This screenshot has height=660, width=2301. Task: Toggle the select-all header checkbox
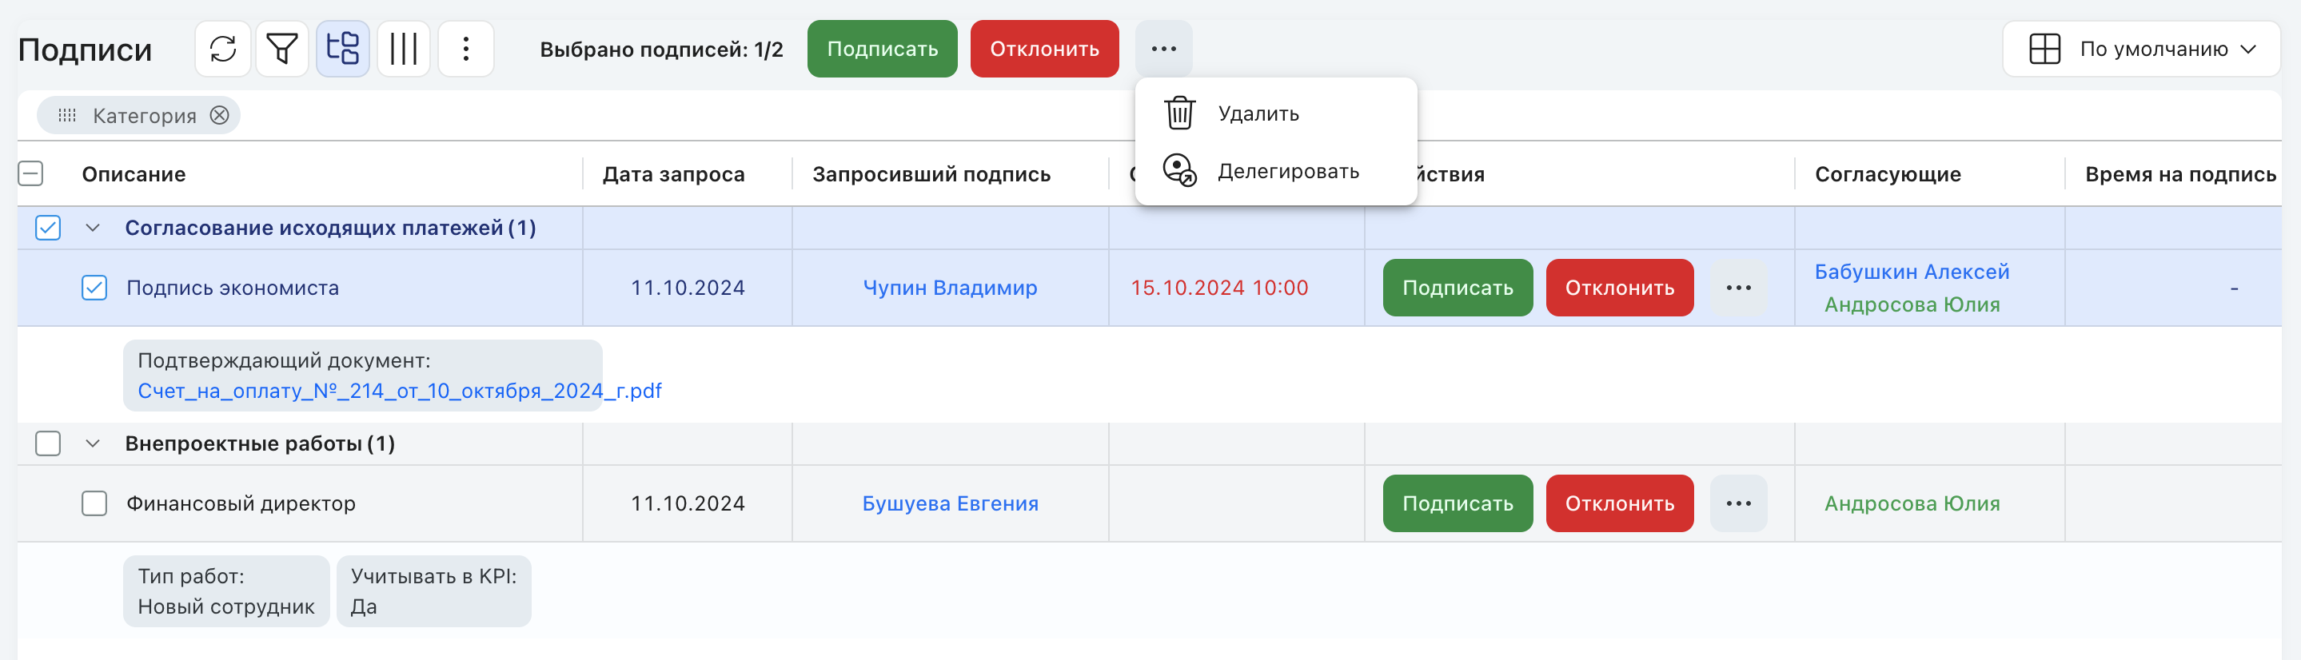[31, 173]
